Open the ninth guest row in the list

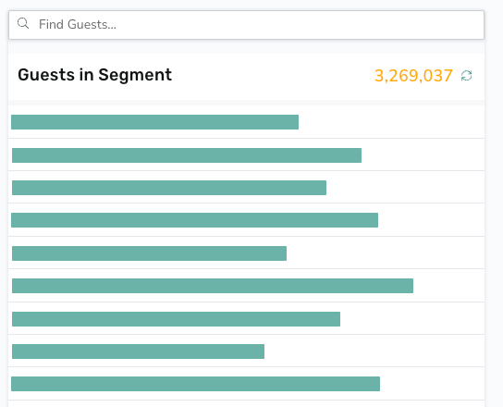coord(246,384)
